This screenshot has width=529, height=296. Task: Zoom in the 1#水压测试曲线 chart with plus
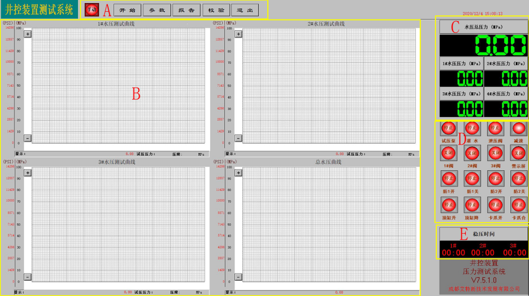pos(28,34)
